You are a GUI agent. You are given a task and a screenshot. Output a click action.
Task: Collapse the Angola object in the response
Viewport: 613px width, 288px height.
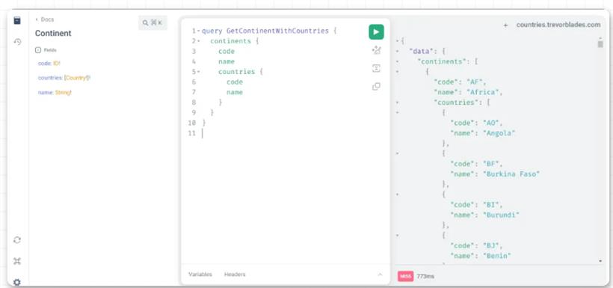[x=398, y=113]
